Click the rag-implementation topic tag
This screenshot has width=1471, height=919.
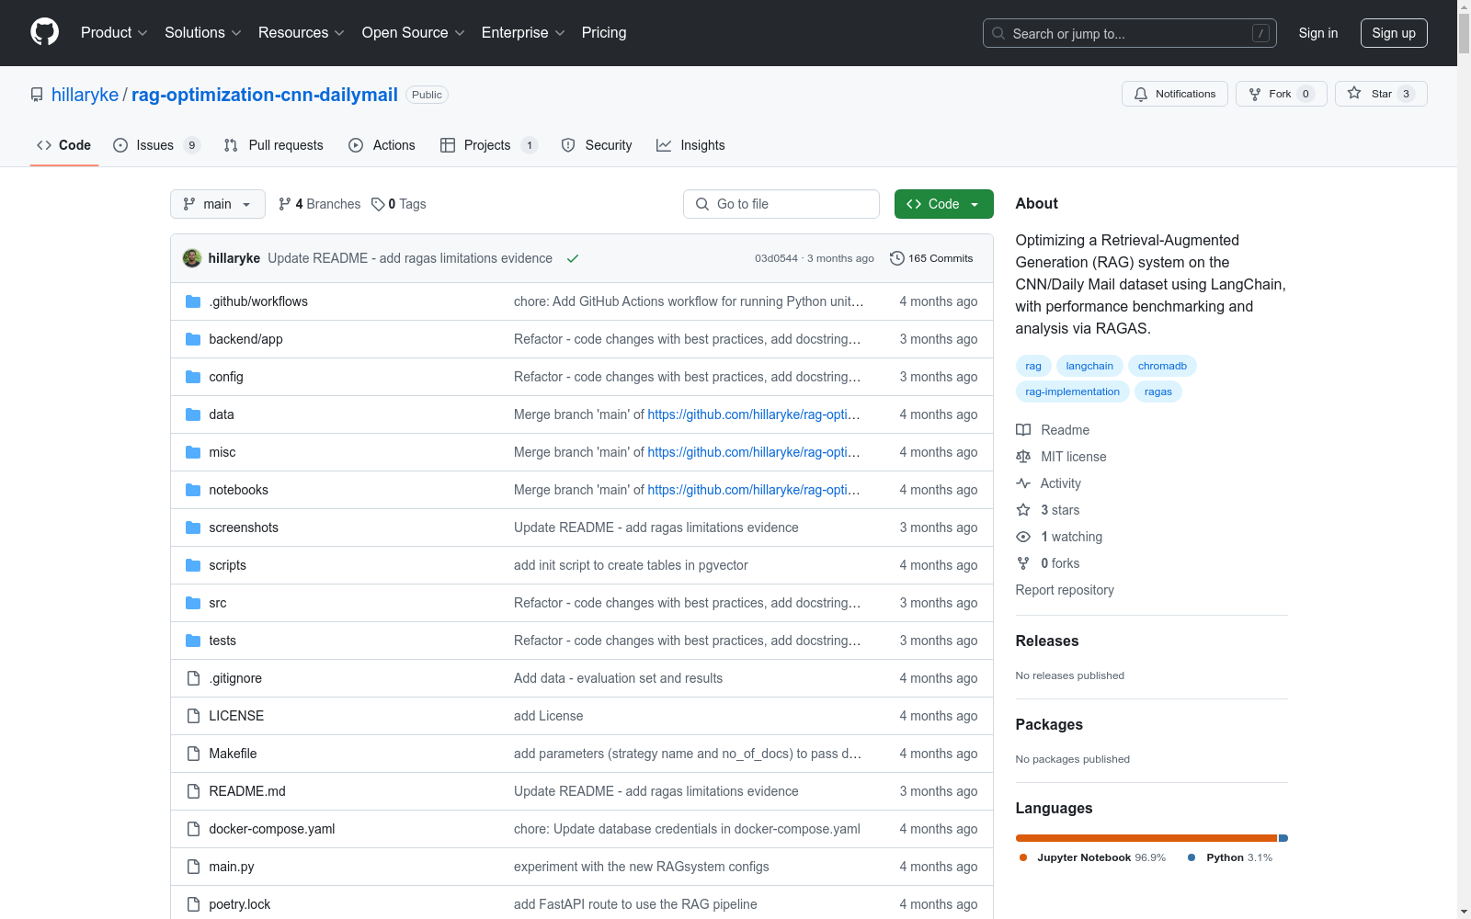(1073, 391)
